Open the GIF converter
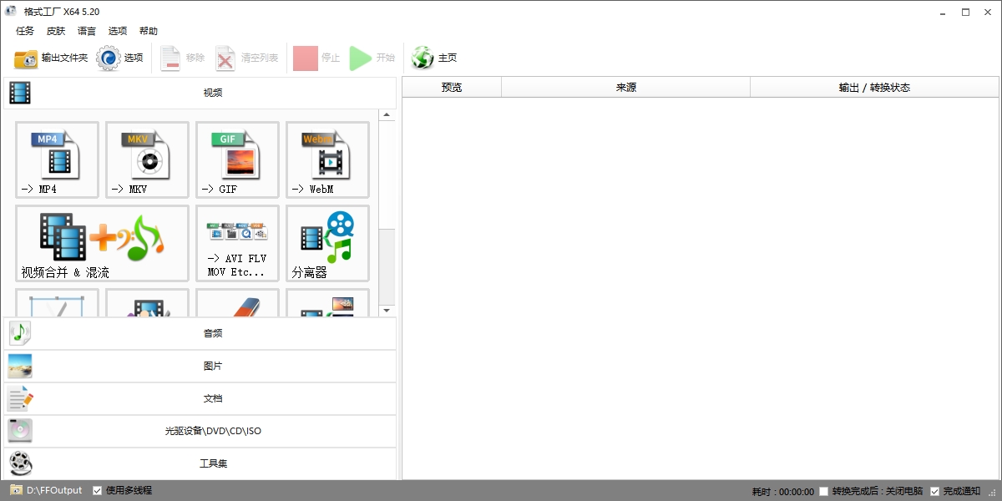Image resolution: width=1002 pixels, height=501 pixels. click(x=237, y=160)
